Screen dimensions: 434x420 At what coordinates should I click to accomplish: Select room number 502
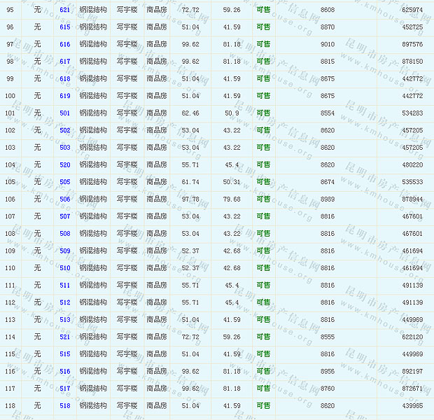(65, 130)
